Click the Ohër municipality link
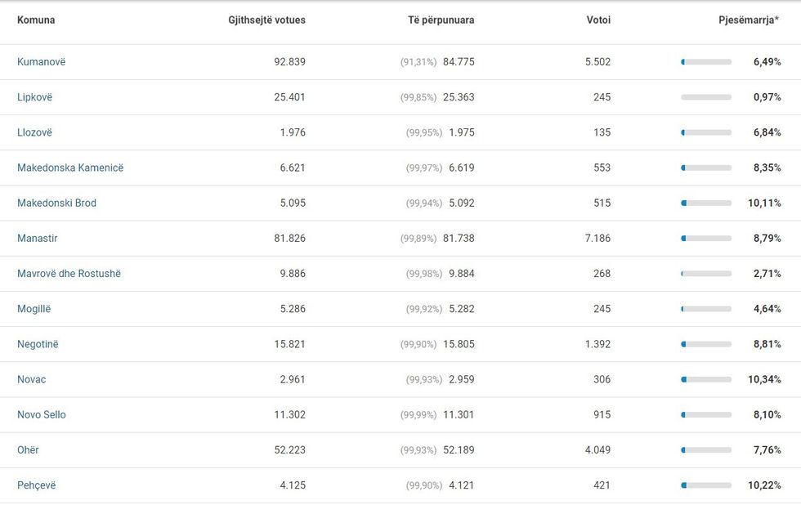Screen dimensions: 801x505 [28, 450]
